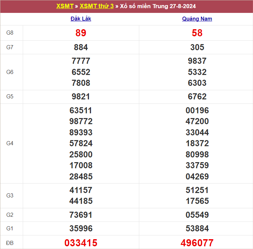This screenshot has width=253, height=249.
Task: Click Quảng Nam G8 result 58
Action: 197,33
